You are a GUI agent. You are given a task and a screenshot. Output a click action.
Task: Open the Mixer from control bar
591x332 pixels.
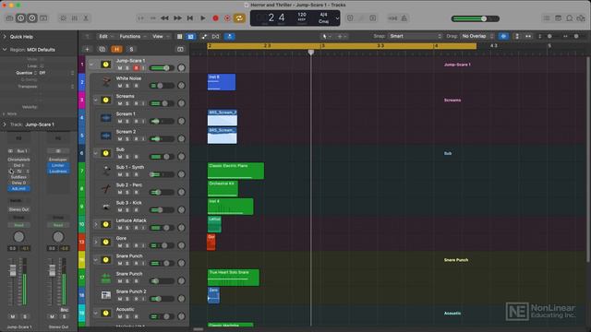click(75, 18)
